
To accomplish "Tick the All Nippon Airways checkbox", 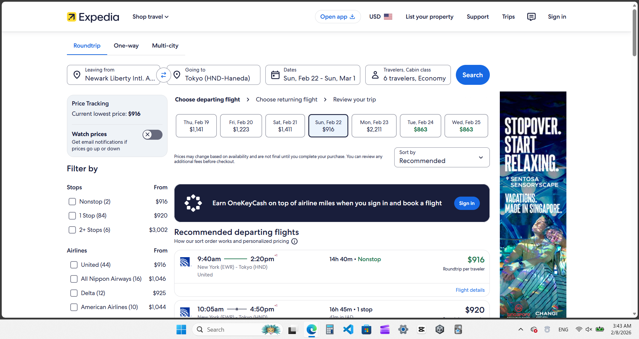I will [74, 279].
